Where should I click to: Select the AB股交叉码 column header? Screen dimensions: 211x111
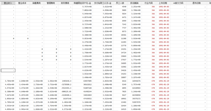click(x=178, y=3)
